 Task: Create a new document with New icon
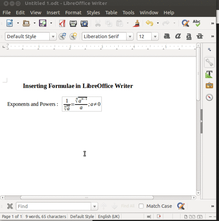point(10,23)
